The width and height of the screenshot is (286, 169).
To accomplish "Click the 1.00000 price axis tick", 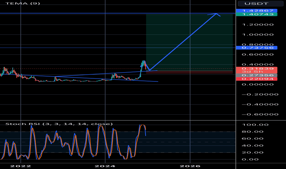I will pos(258,34).
